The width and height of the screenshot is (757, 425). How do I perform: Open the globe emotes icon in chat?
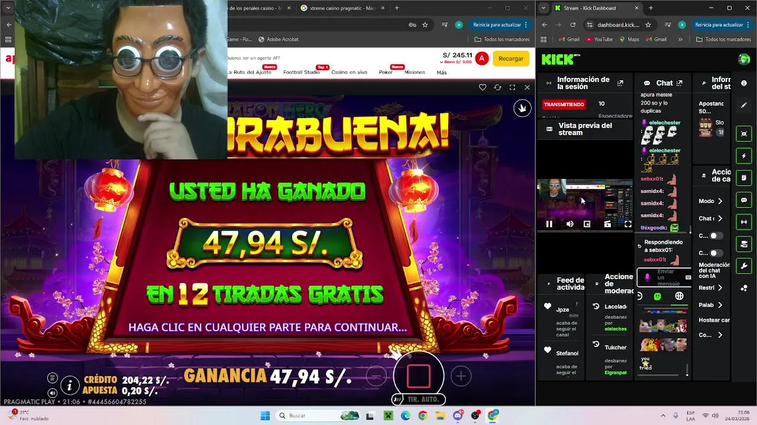click(x=680, y=296)
